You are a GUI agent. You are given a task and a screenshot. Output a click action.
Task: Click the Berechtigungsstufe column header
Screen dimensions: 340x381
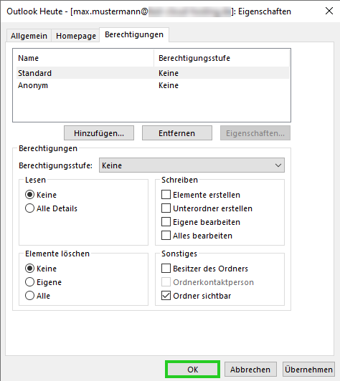pyautogui.click(x=222, y=58)
